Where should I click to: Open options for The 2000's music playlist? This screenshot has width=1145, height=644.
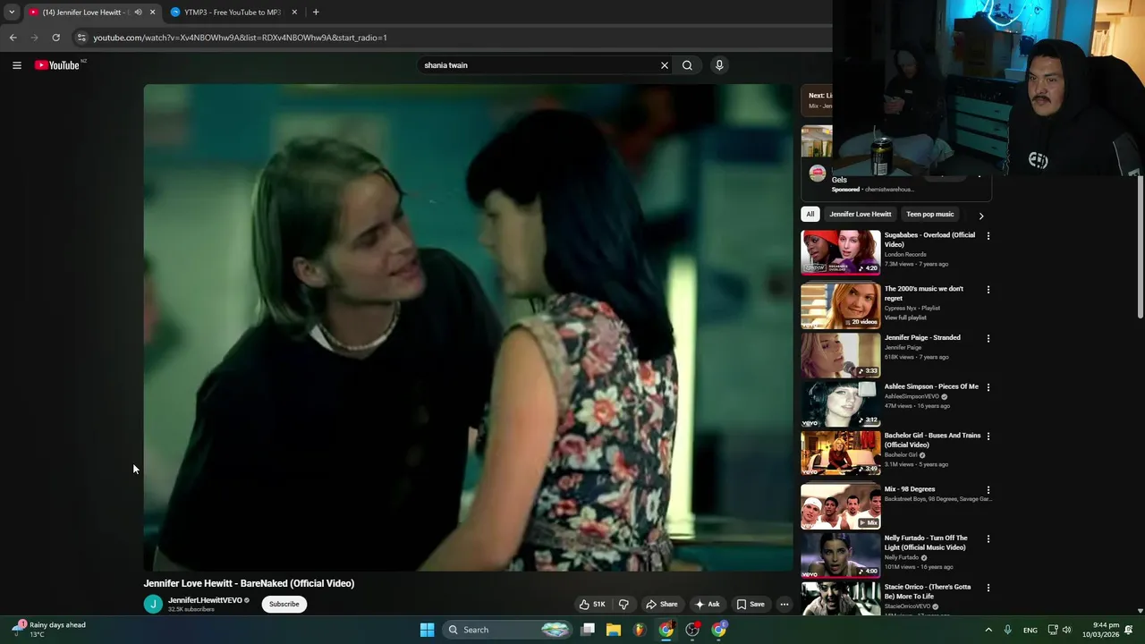pos(988,290)
